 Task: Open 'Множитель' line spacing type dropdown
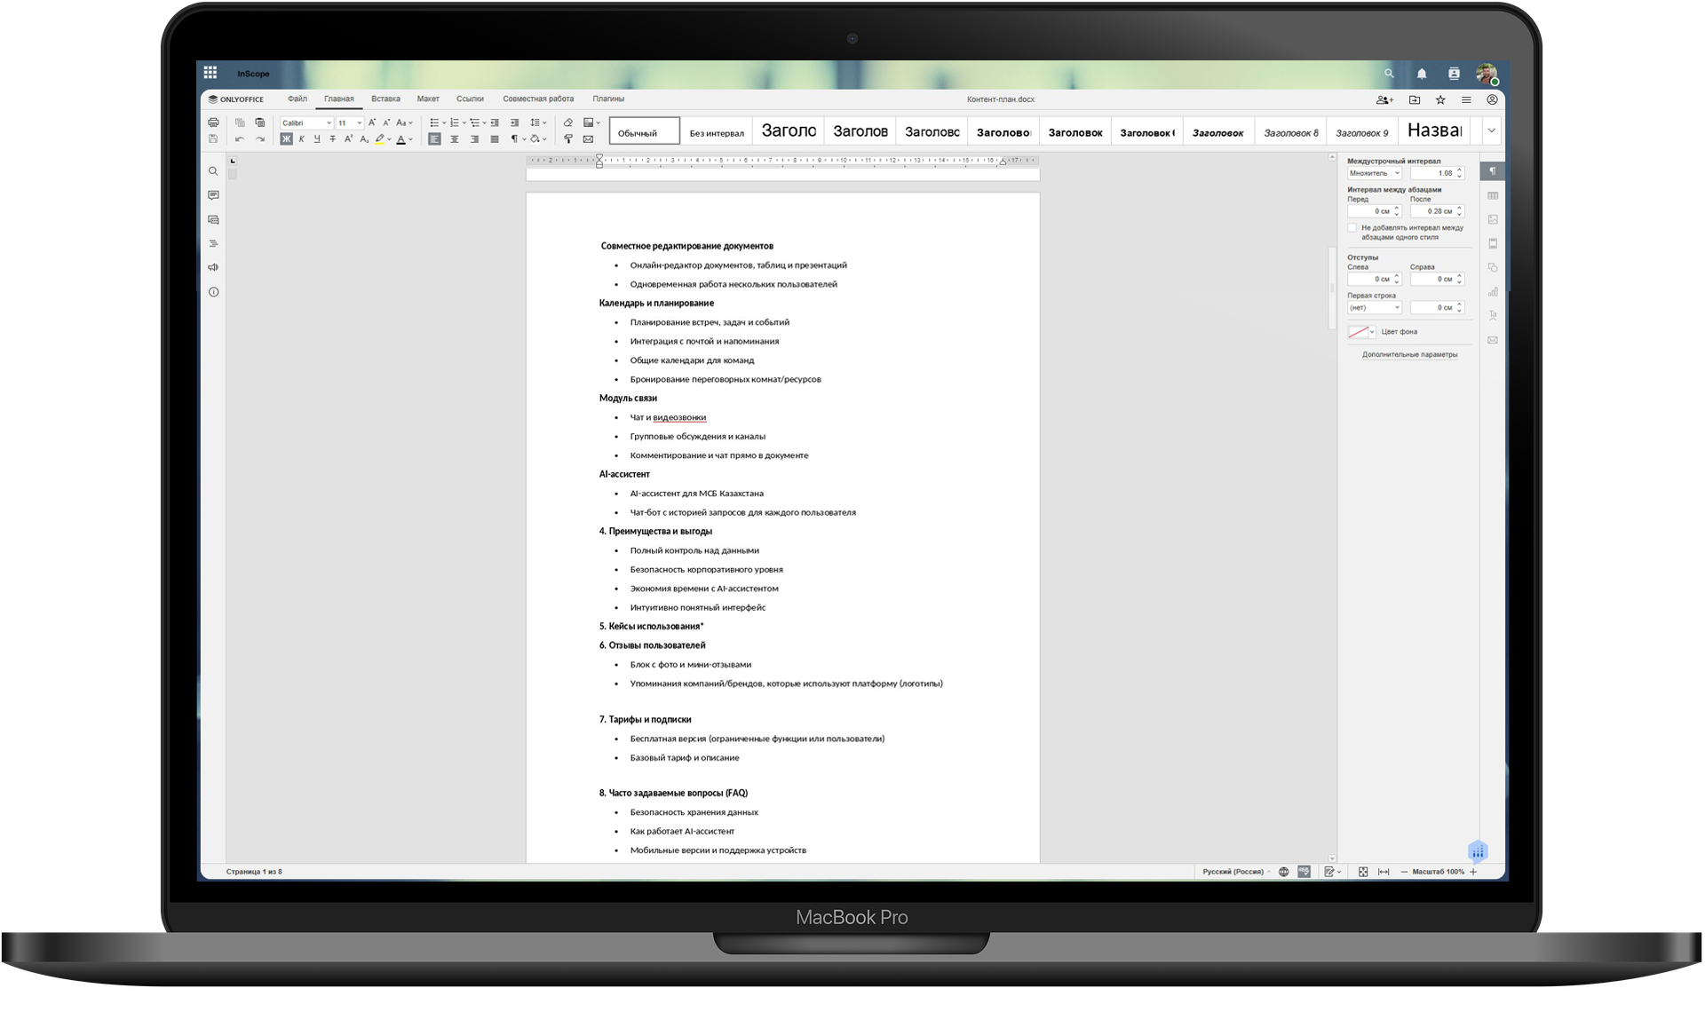[x=1375, y=173]
